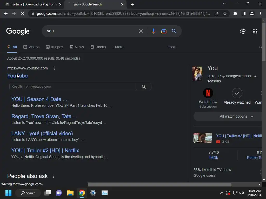Click Results from youtube.com search field
Screen dimensions: 266x199
pos(73,87)
